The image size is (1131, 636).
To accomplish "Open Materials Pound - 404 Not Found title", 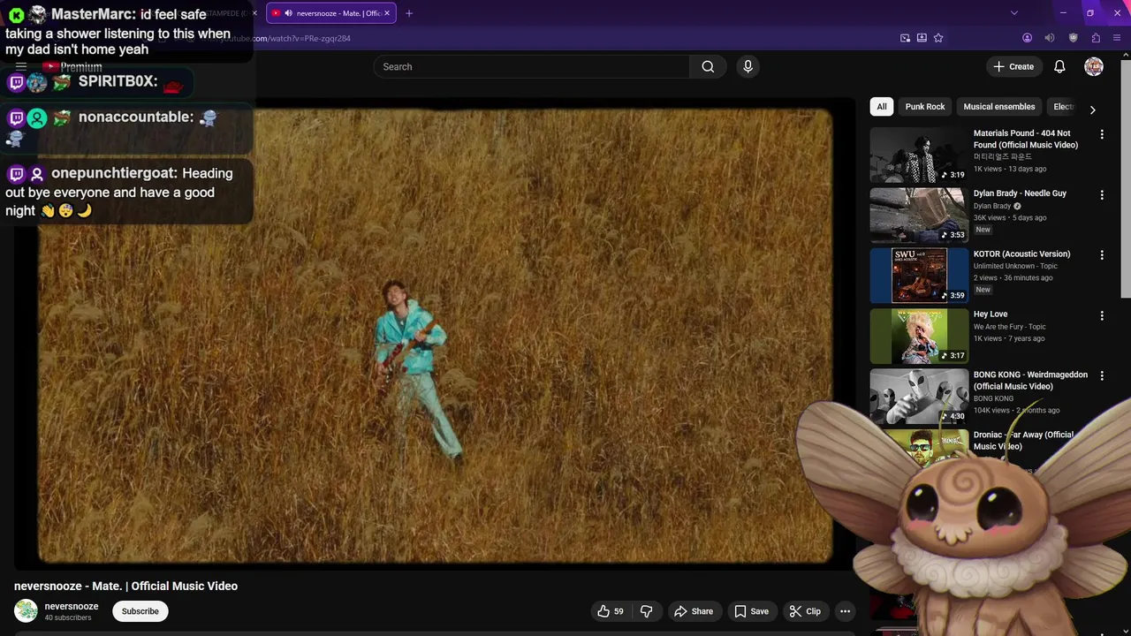I will pyautogui.click(x=1026, y=139).
